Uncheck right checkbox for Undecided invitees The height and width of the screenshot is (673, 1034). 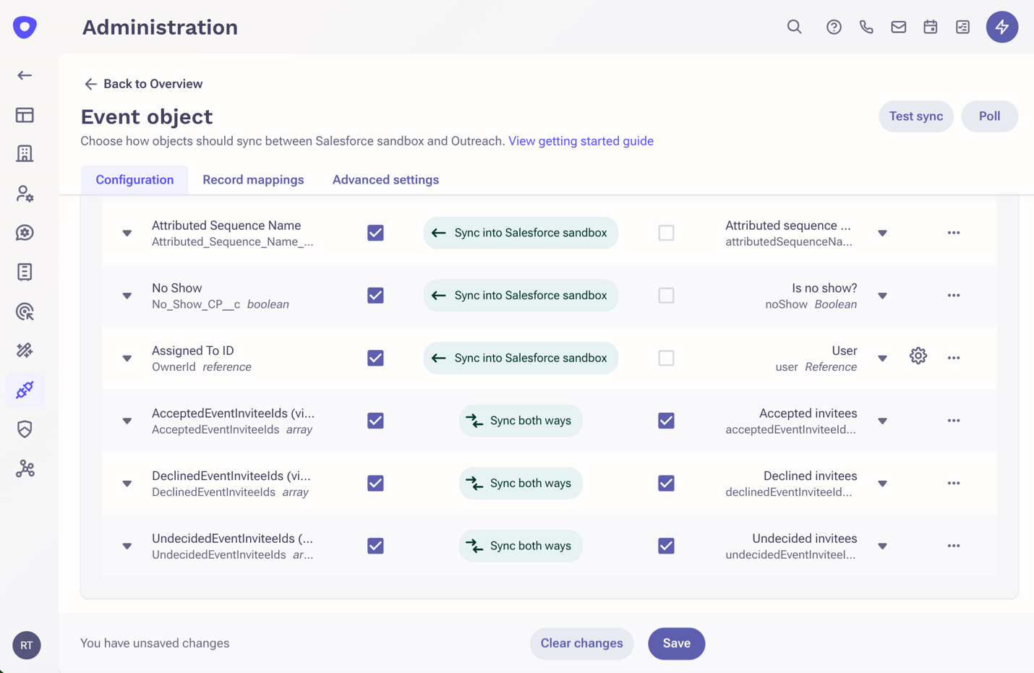click(666, 546)
